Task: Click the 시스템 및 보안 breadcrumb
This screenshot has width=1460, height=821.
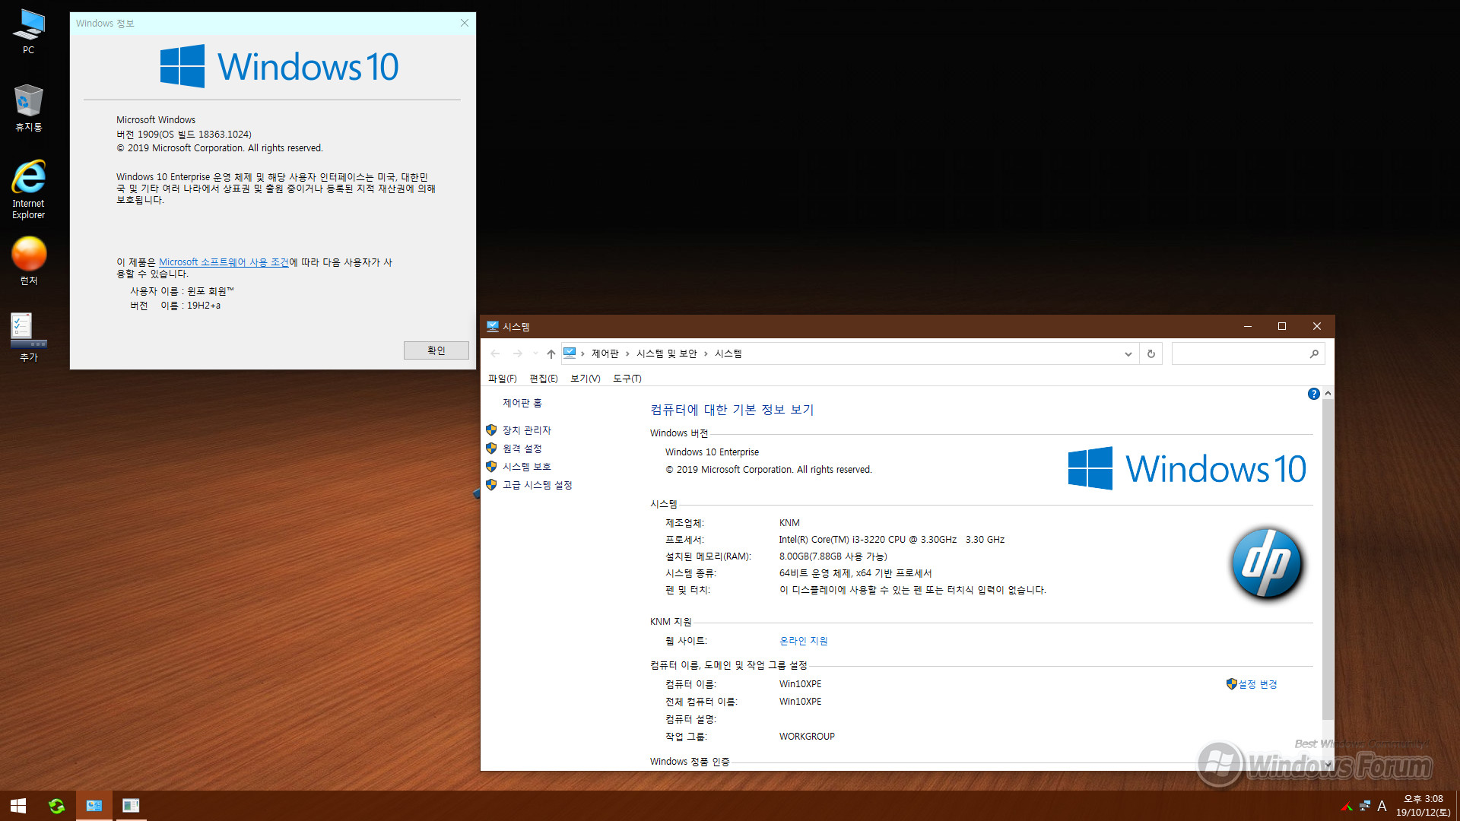Action: (x=667, y=353)
